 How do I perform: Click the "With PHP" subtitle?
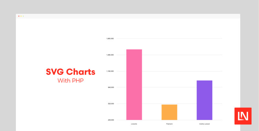pyautogui.click(x=70, y=81)
